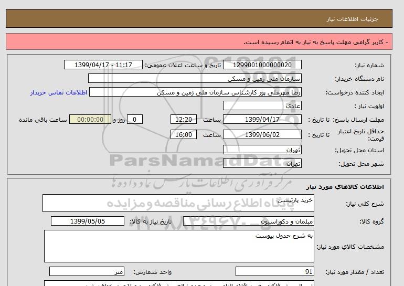Click the نام دستگاه خریدار field

(x=195, y=78)
